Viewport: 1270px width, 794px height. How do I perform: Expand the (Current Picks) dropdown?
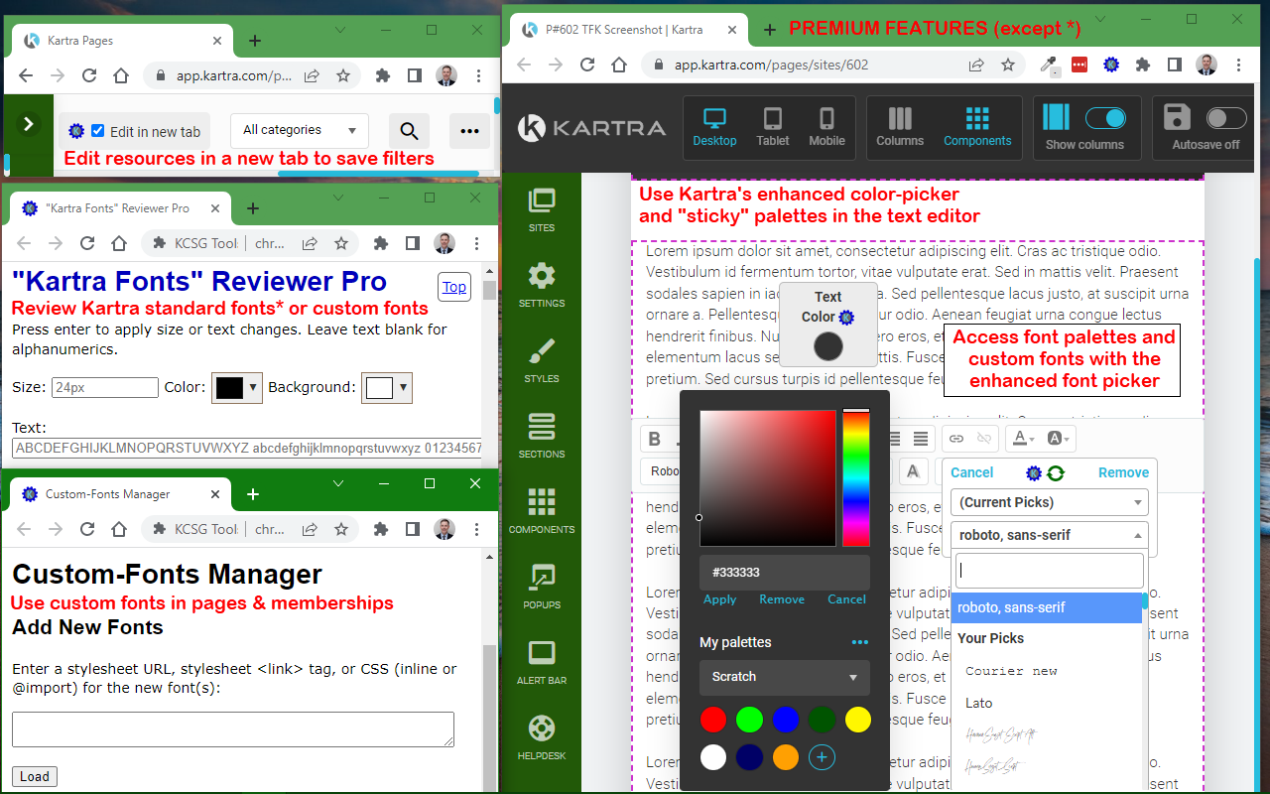point(1050,502)
